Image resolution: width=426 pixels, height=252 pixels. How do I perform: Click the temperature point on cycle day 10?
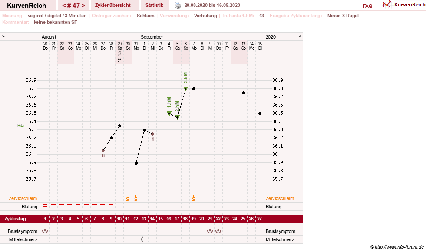click(x=119, y=126)
